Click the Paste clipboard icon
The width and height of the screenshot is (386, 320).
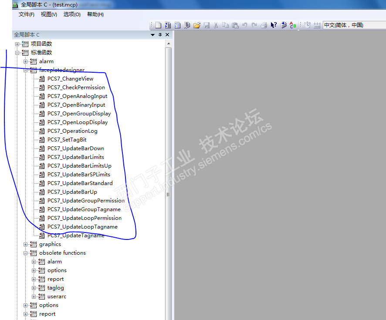(235, 25)
